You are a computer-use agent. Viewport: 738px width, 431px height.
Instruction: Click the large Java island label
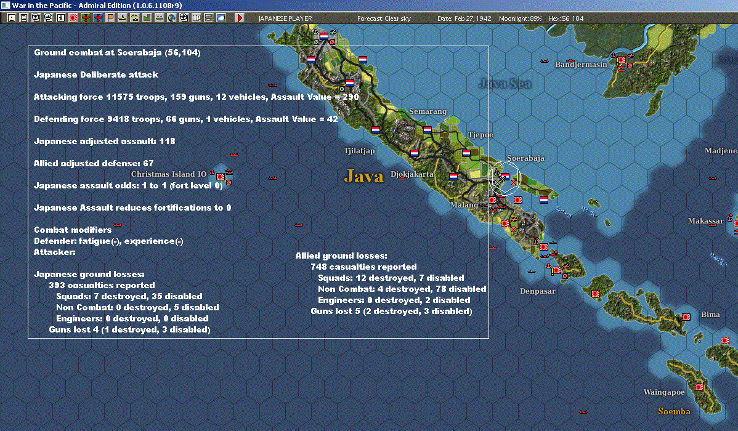pos(364,177)
